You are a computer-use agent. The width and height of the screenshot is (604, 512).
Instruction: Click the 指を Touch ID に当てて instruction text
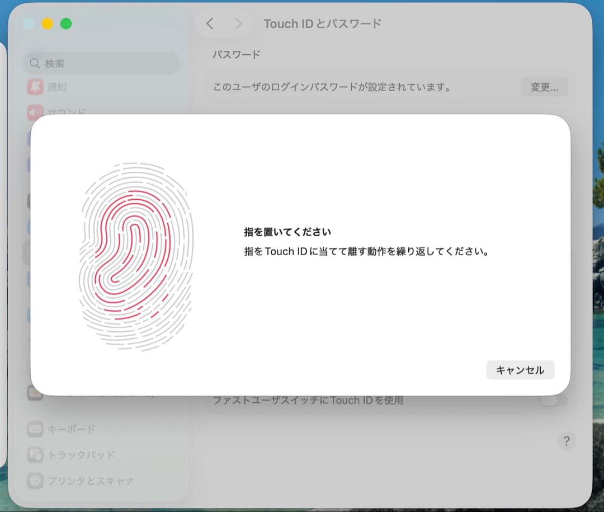click(366, 251)
